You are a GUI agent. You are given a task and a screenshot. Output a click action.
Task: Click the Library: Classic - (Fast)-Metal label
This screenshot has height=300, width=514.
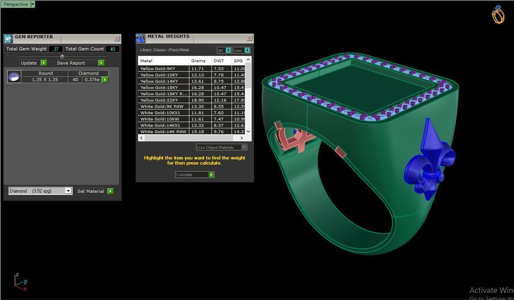point(164,50)
